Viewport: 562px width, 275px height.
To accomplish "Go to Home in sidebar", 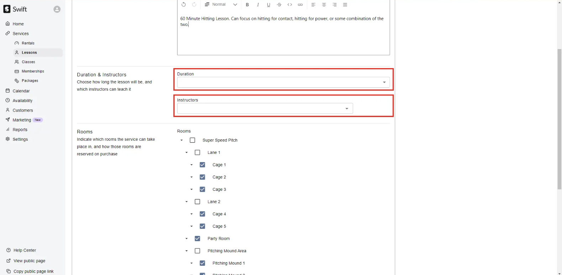I will pos(18,24).
